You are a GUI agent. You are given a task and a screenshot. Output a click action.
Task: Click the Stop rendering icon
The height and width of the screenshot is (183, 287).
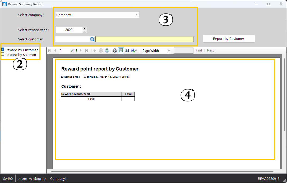pos(101,50)
